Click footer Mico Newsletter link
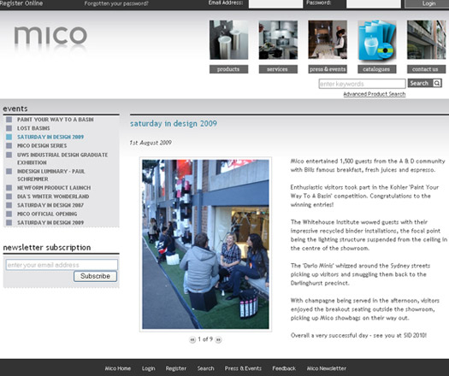Viewport: 449px width, 376px height. click(x=327, y=368)
